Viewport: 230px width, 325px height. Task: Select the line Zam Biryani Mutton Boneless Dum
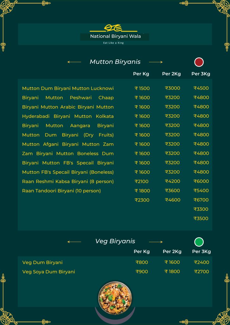(68, 154)
